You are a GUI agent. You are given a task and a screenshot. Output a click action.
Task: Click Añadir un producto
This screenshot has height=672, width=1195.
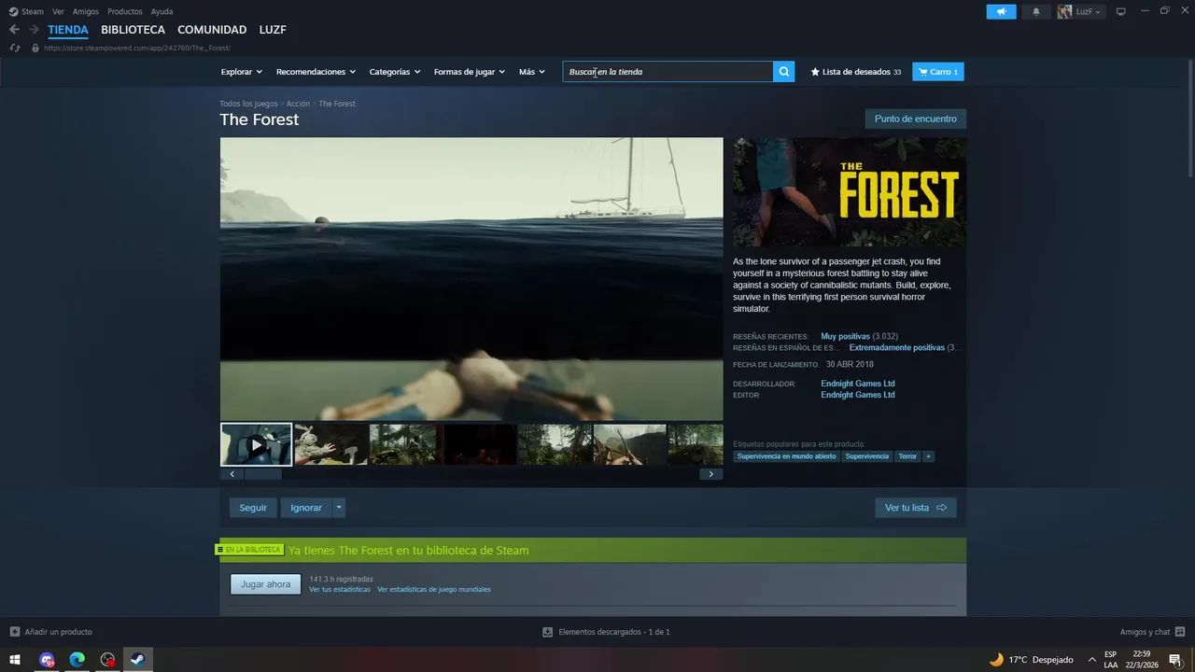pos(51,632)
